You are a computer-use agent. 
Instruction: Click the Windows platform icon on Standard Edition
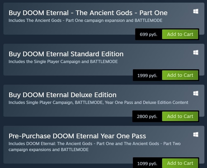click(x=196, y=52)
